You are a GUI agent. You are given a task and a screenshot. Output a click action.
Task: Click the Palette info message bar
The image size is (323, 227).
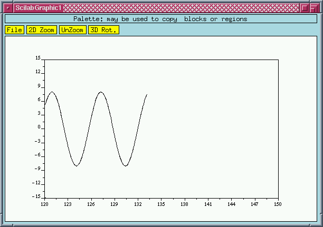(161, 19)
